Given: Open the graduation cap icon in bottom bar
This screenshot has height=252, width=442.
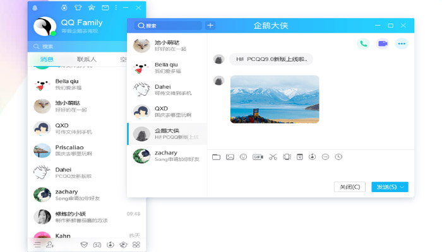Looking at the screenshot, I should click(123, 244).
